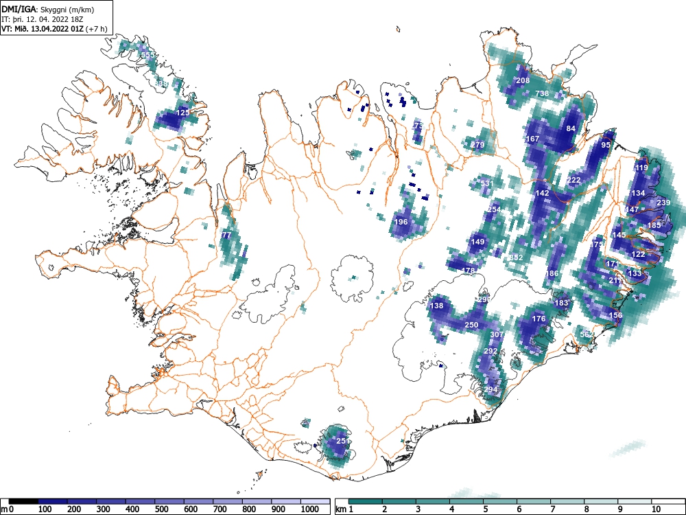Click the dark navy 100–200 m legend swatch
686x515 pixels.
coord(53,501)
